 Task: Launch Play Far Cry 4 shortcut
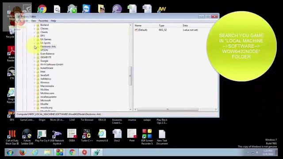tap(42, 136)
